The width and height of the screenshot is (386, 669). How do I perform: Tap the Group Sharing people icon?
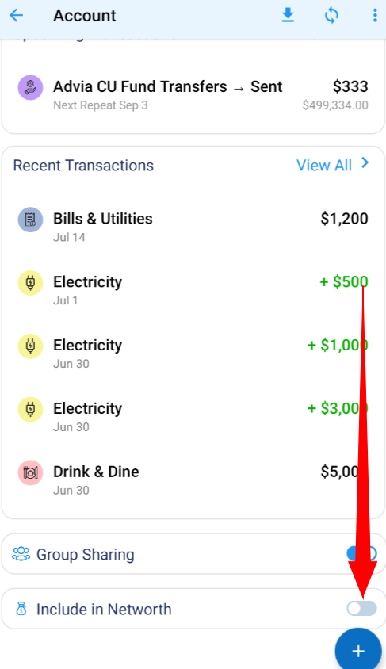coord(21,554)
